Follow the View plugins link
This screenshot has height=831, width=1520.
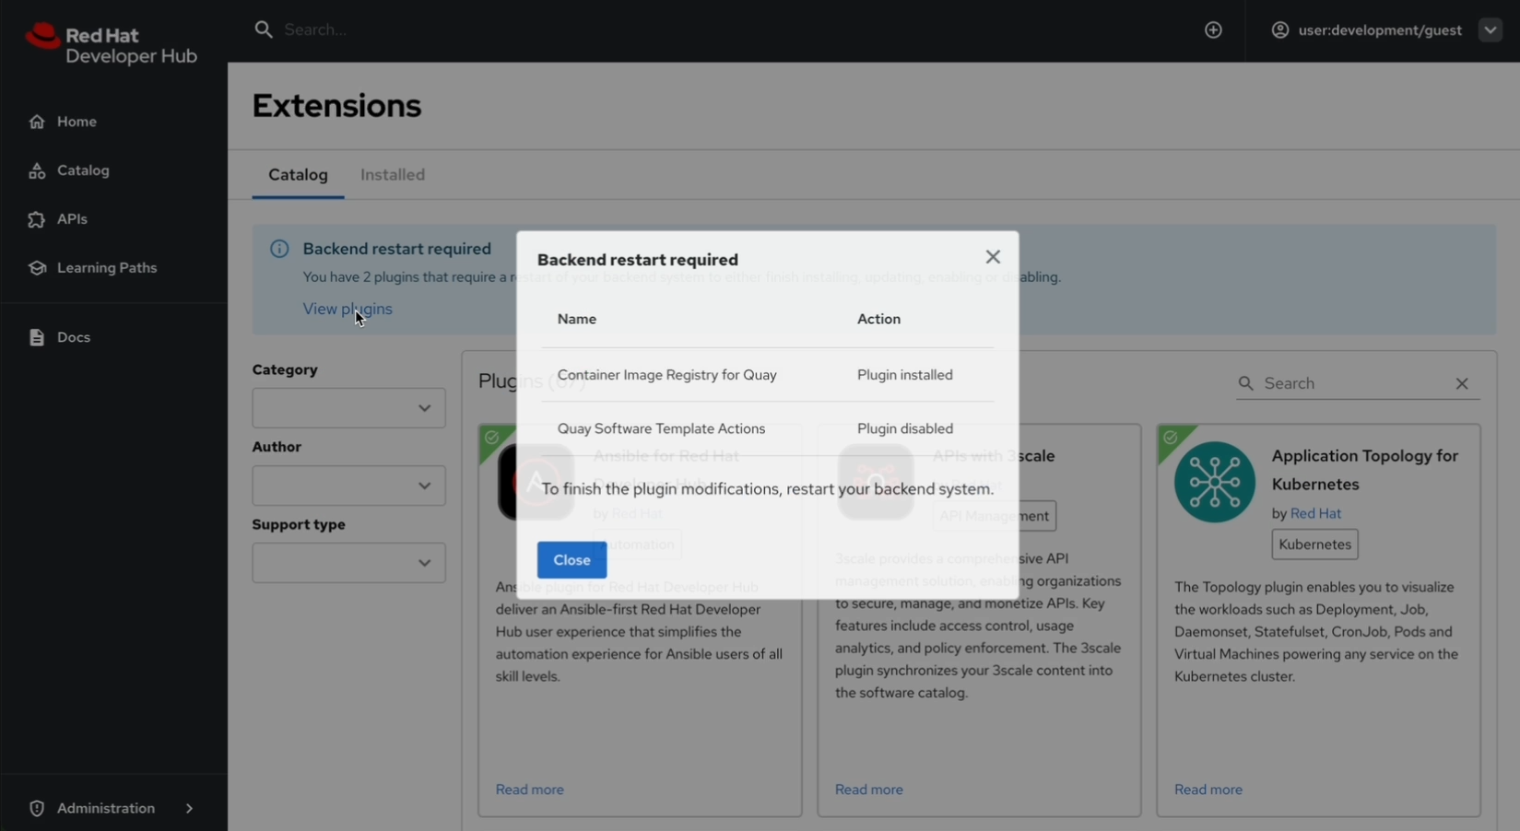coord(348,308)
